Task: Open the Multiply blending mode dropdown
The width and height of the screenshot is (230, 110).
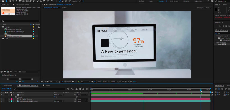Action: [58, 95]
